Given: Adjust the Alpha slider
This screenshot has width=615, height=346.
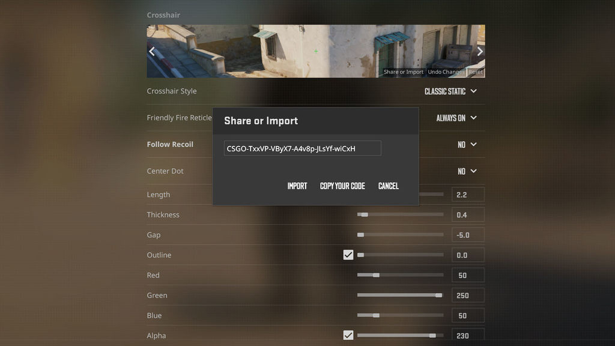Looking at the screenshot, I should 400,335.
